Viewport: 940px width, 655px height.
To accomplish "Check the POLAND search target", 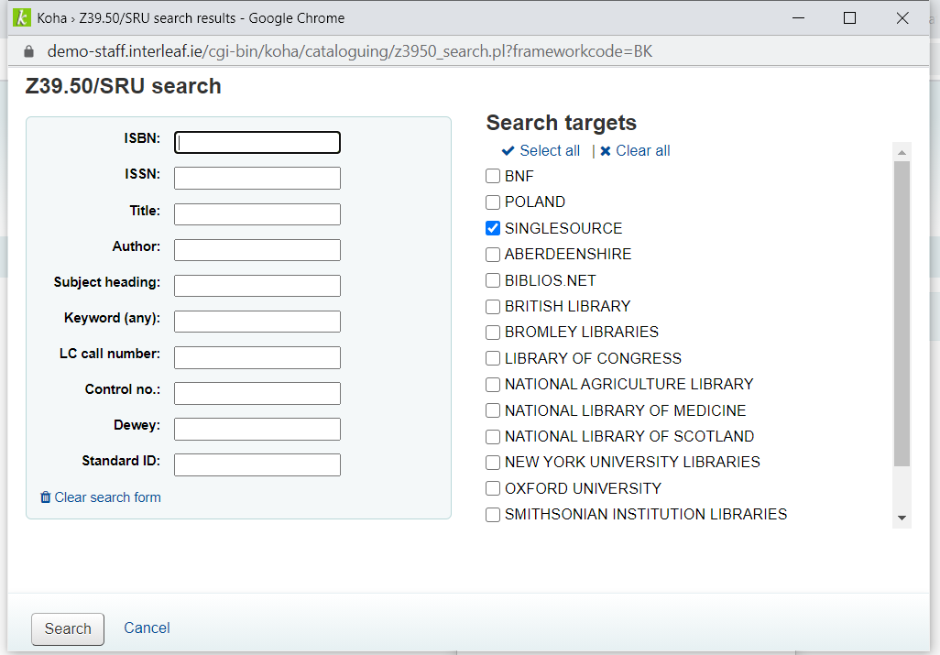I will pyautogui.click(x=493, y=202).
